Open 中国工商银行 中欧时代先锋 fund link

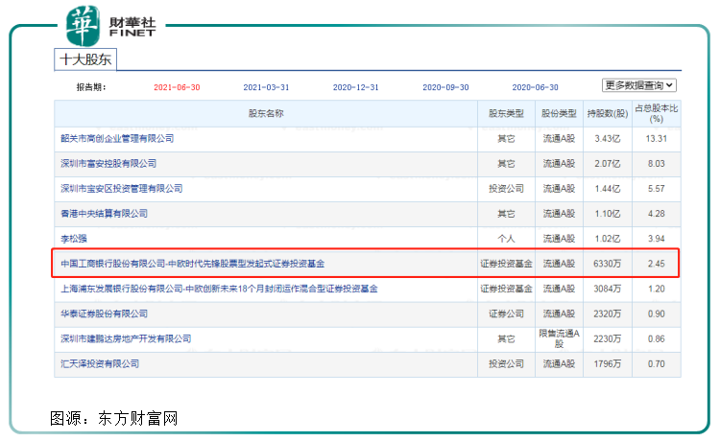coord(192,264)
